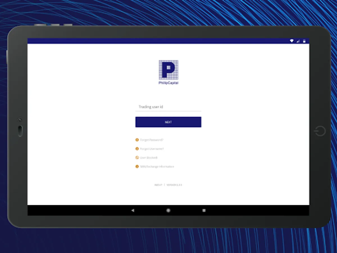This screenshot has width=337, height=253.
Task: Open the Forgot Password? link
Action: [152, 140]
